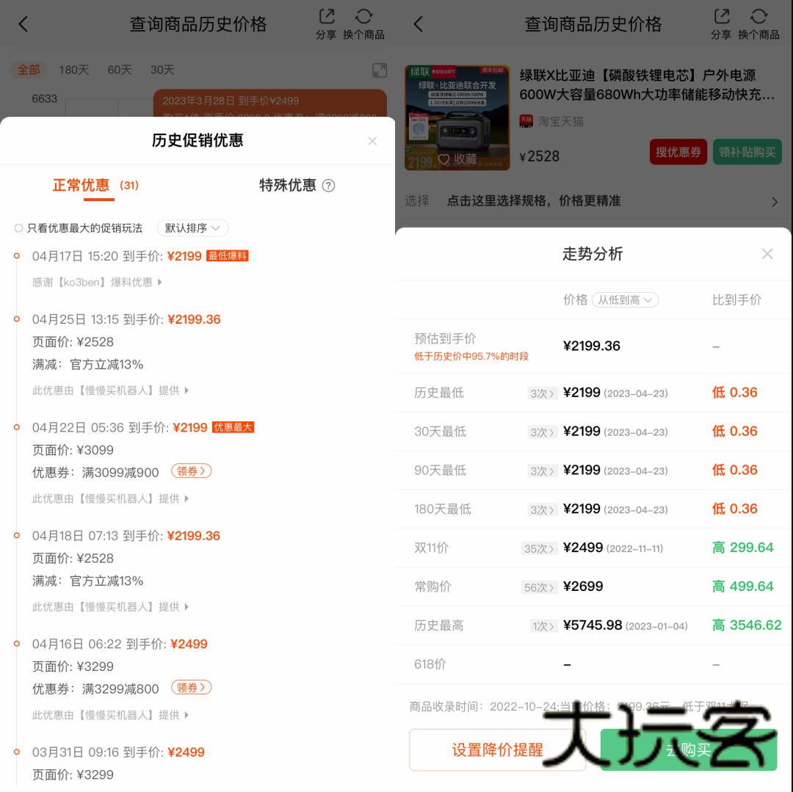Tap the help icon beside 特殊优惠
The width and height of the screenshot is (793, 792).
click(328, 186)
